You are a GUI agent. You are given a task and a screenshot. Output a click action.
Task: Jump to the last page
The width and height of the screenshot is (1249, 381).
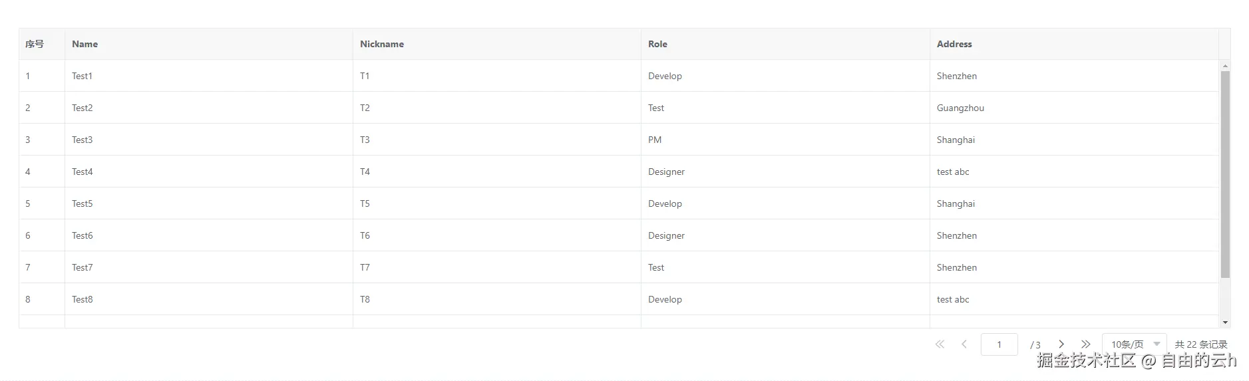[x=1086, y=344]
